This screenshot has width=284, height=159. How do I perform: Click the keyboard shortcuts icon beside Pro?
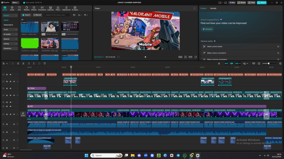(x=225, y=3)
